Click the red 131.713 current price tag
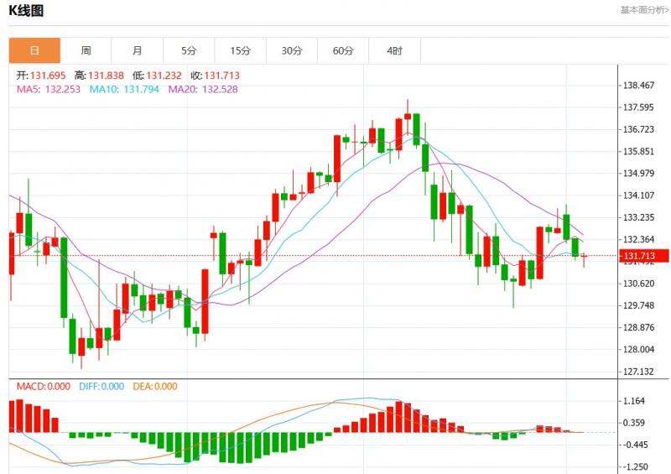This screenshot has height=474, width=671. (x=644, y=256)
